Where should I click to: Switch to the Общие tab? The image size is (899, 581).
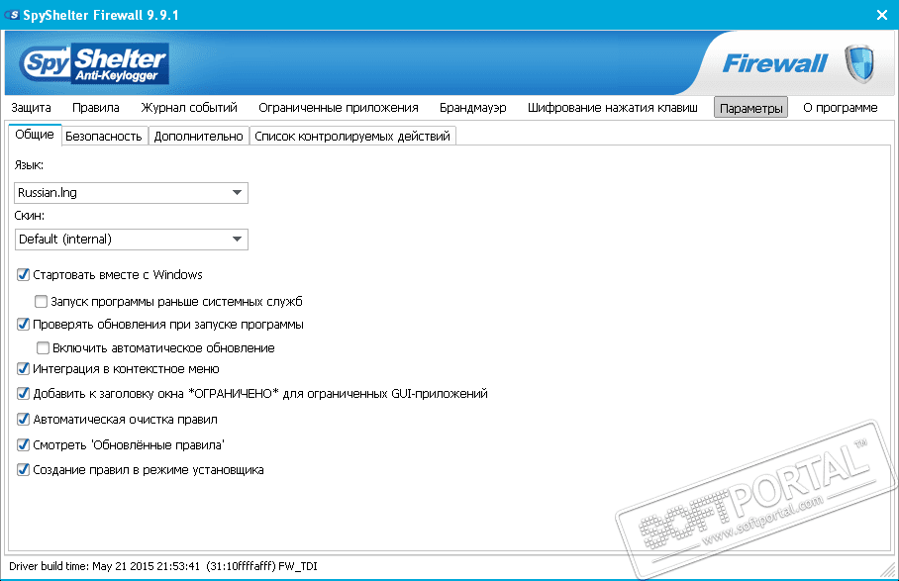(x=35, y=135)
